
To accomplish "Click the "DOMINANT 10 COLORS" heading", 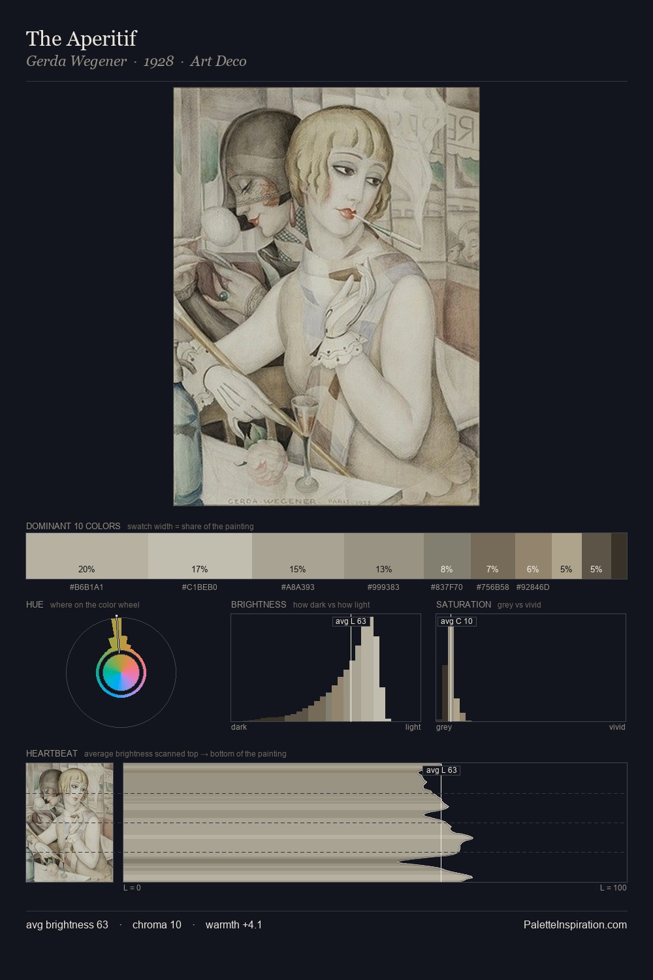I will (x=73, y=526).
